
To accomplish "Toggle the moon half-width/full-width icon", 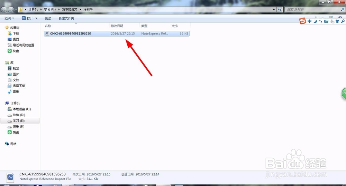I will tap(315, 21).
